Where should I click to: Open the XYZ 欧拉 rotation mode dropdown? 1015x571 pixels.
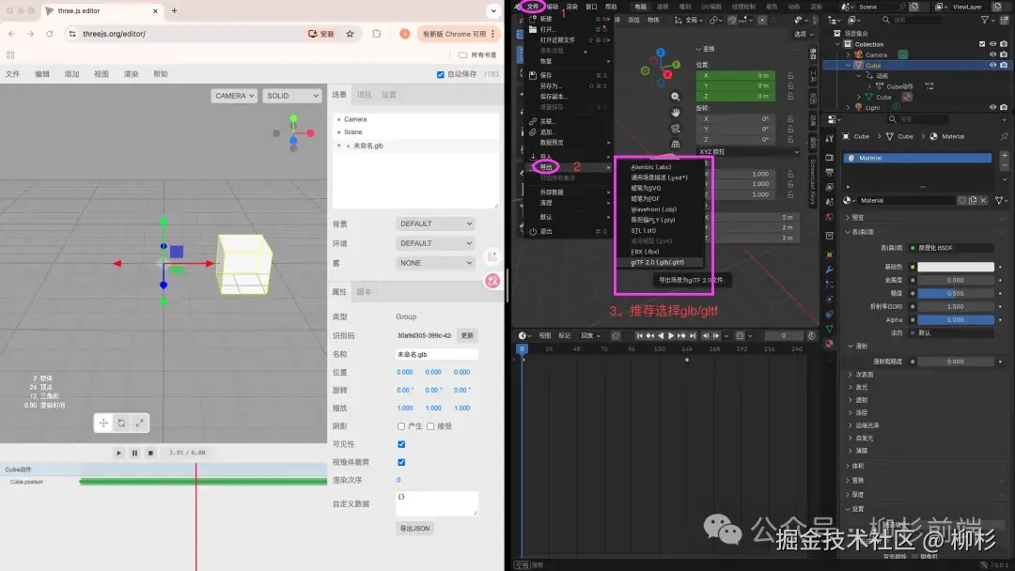click(748, 151)
